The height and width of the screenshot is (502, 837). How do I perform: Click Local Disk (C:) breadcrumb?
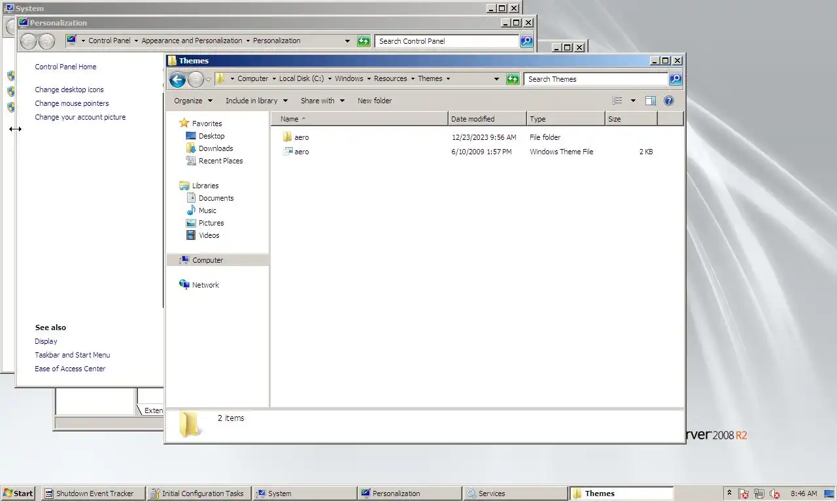pyautogui.click(x=301, y=78)
